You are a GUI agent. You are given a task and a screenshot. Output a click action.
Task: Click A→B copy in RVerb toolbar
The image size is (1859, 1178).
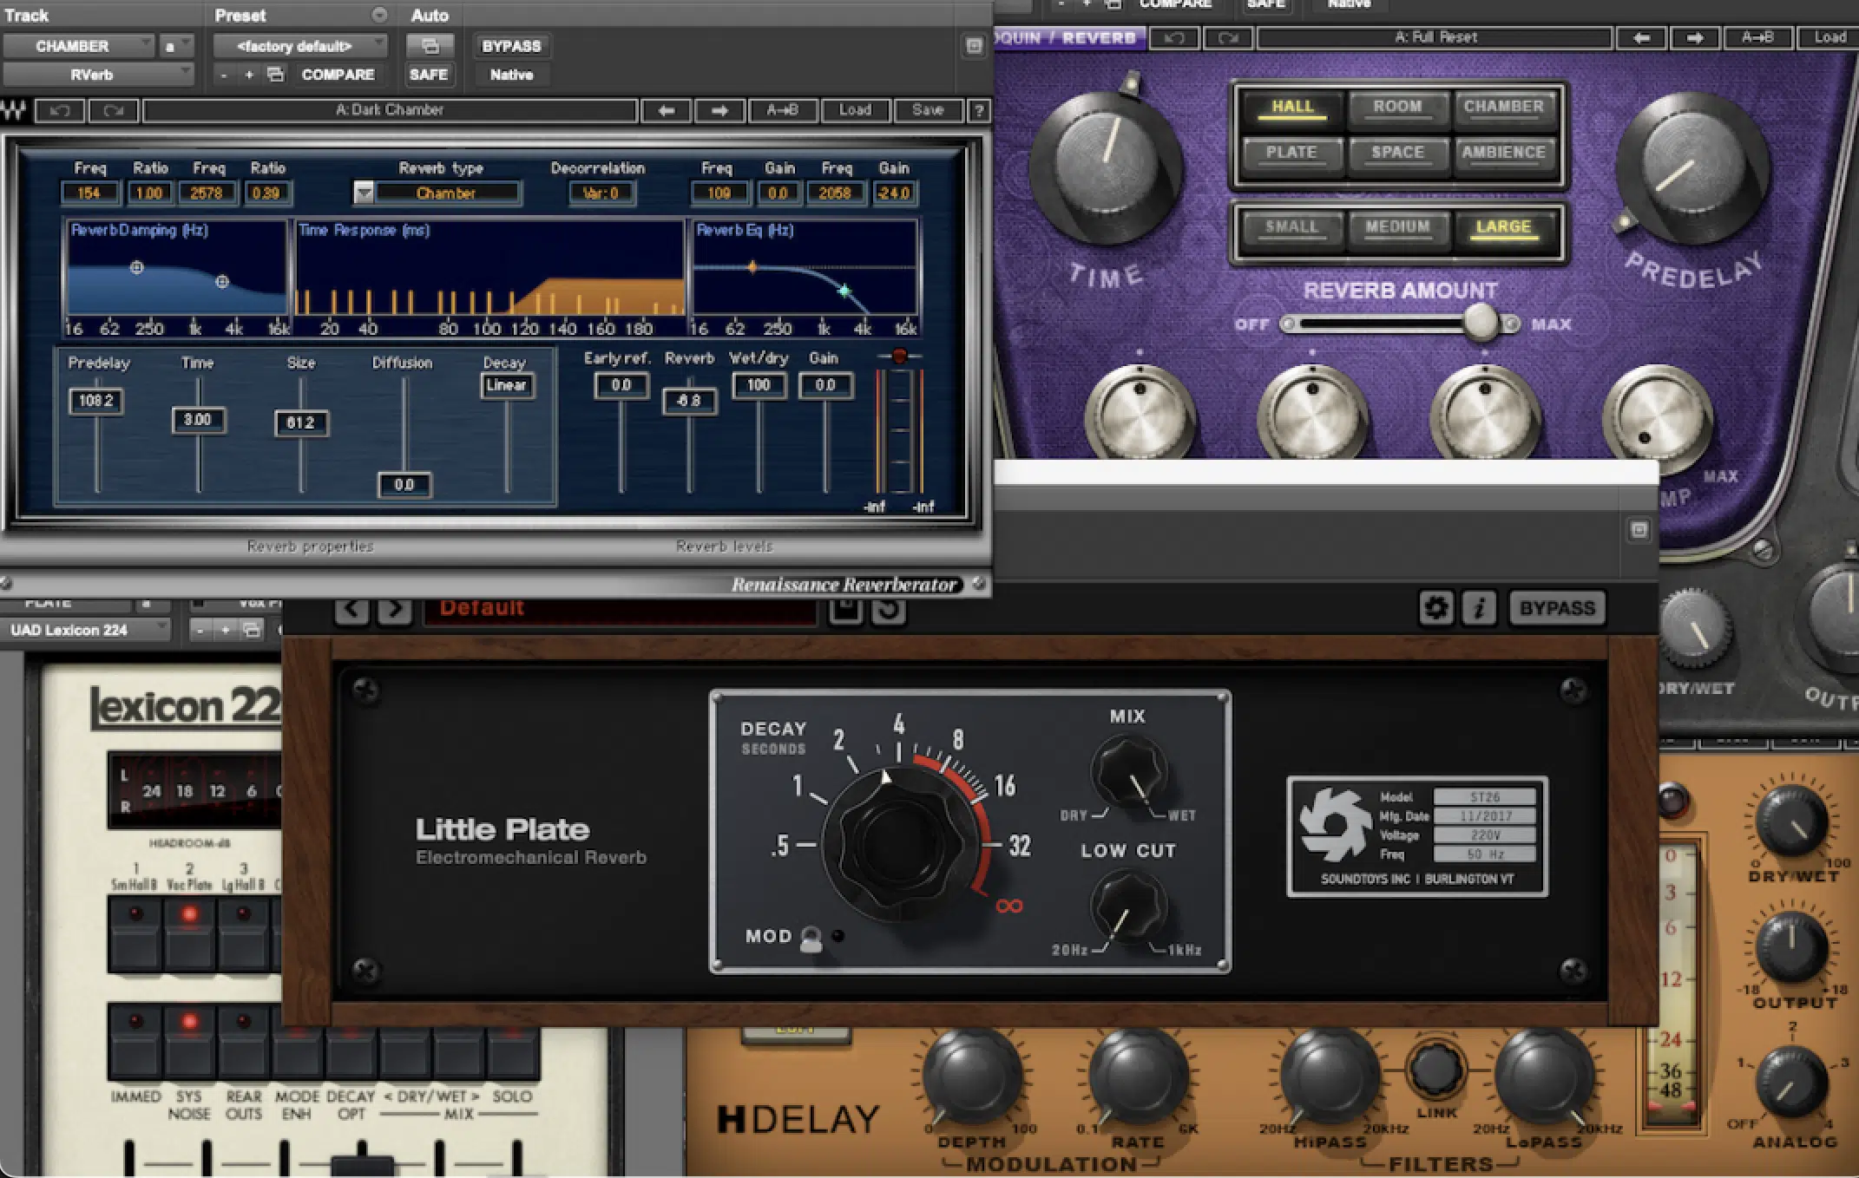click(x=782, y=110)
